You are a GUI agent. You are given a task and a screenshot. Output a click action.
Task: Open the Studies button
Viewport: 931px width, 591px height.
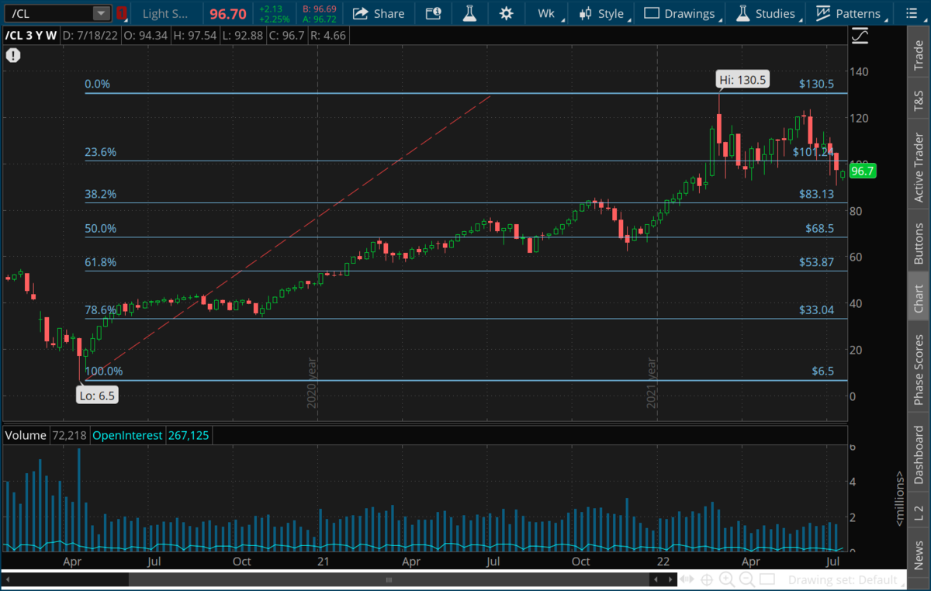[x=766, y=13]
